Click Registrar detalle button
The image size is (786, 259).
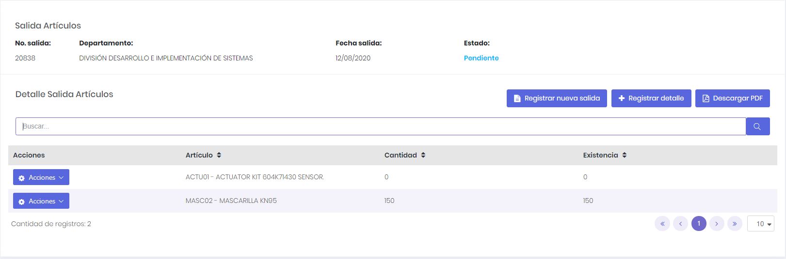651,98
